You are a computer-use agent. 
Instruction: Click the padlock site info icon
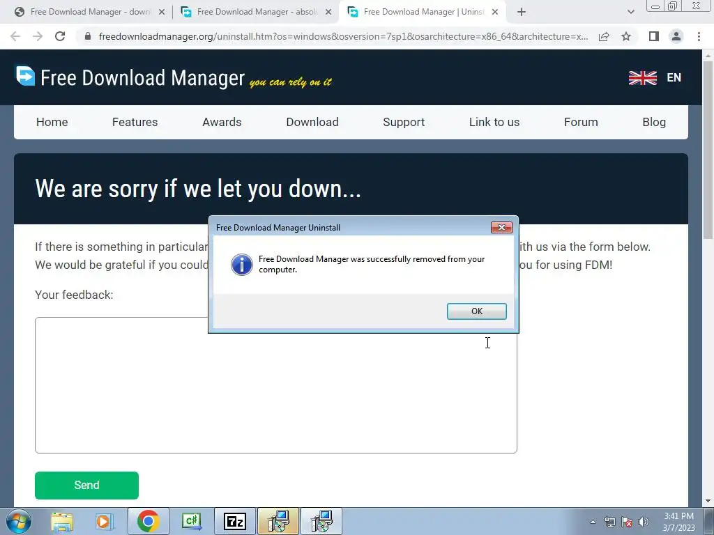pyautogui.click(x=88, y=36)
